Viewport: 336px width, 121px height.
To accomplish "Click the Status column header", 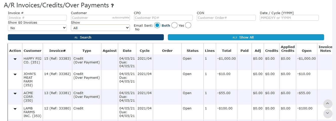I will 193,51.
